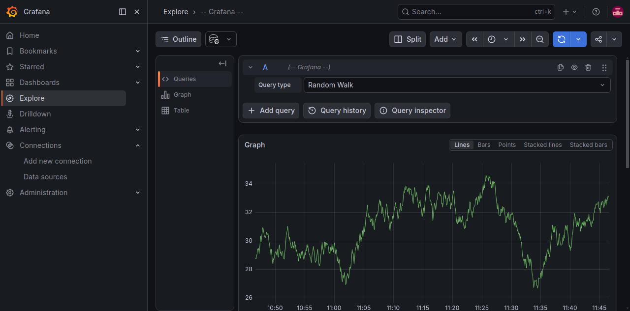Click the Split pane button

[408, 39]
